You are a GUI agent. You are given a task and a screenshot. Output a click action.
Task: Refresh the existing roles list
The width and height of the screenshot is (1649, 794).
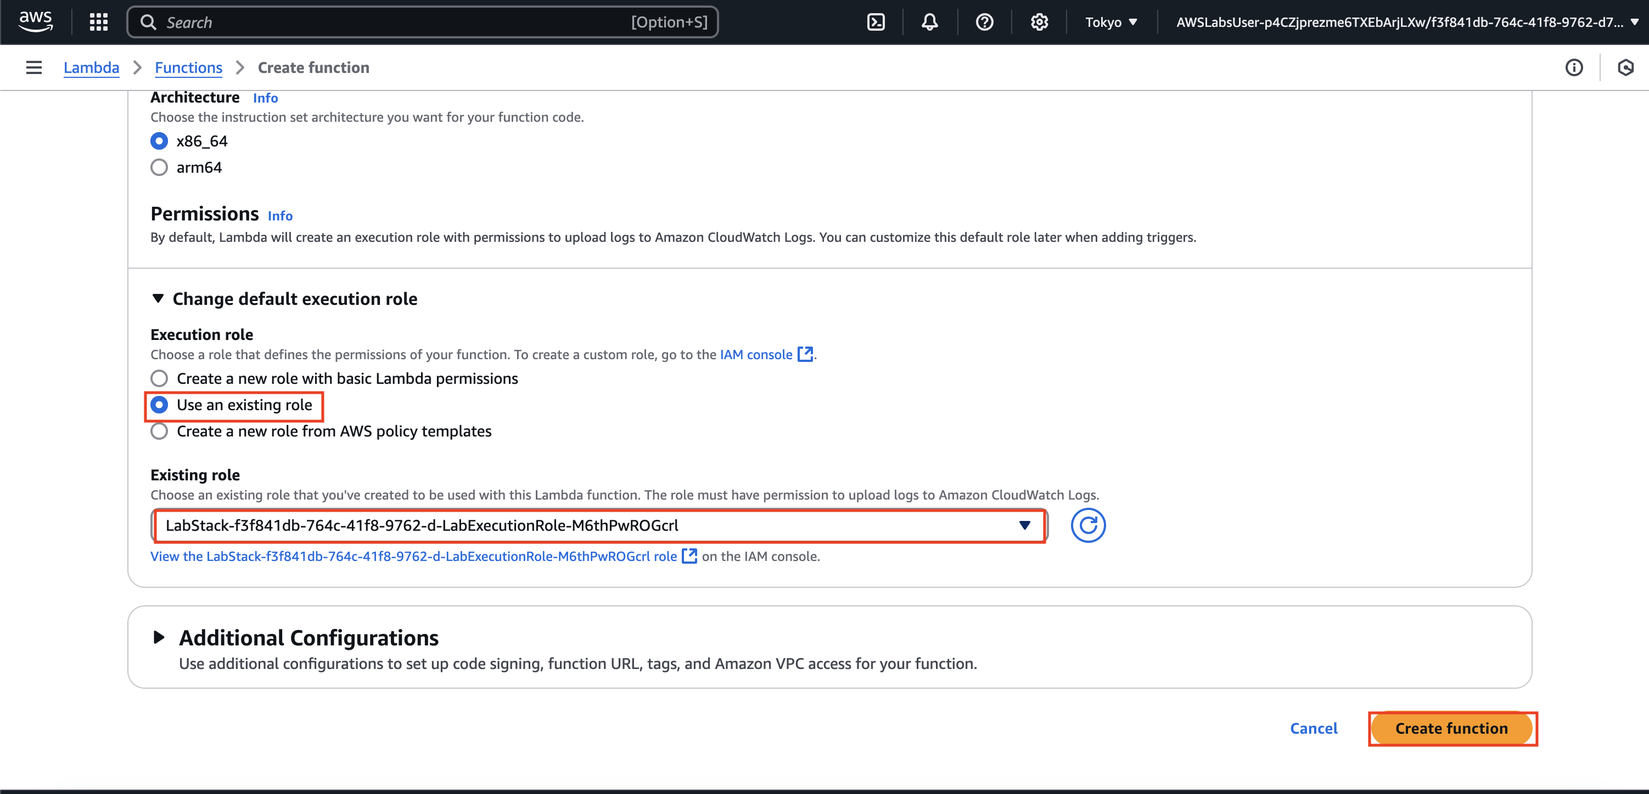click(1087, 525)
